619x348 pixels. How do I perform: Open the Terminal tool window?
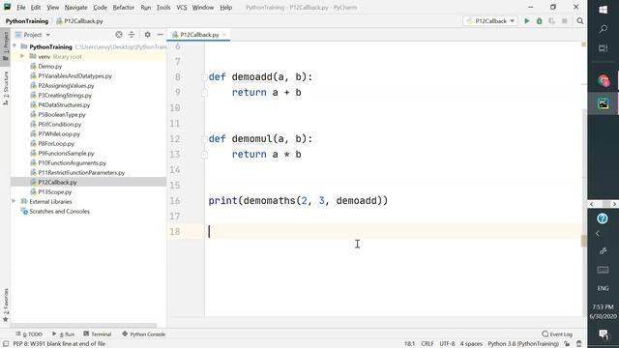pyautogui.click(x=98, y=334)
